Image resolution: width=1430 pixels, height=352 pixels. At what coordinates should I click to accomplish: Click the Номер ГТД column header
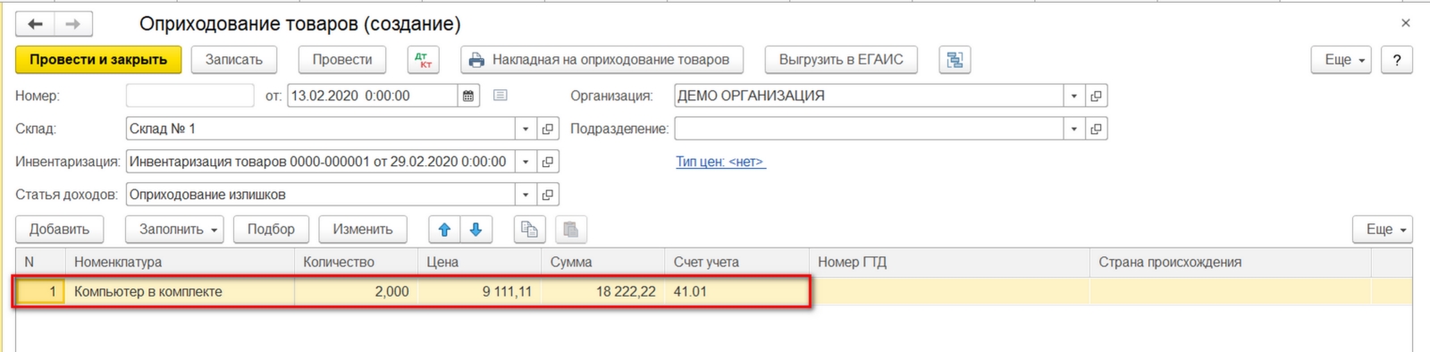point(949,262)
